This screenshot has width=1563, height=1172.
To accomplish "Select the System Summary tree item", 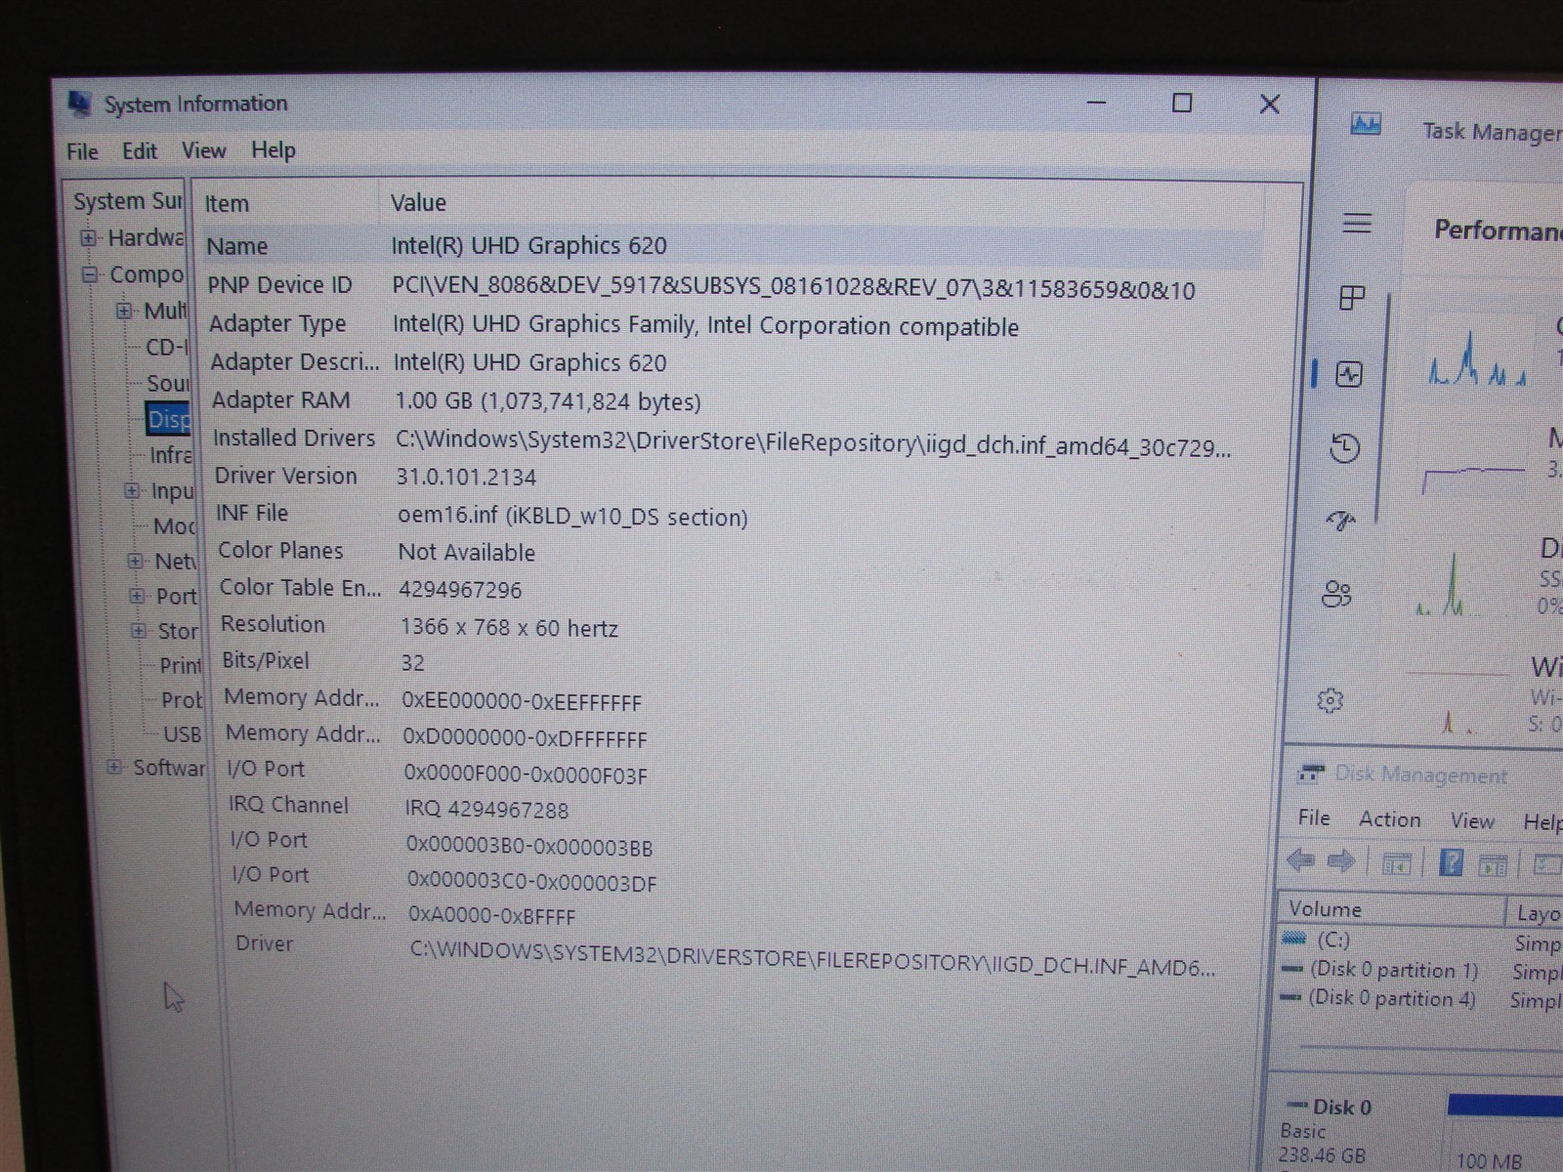I will (127, 201).
